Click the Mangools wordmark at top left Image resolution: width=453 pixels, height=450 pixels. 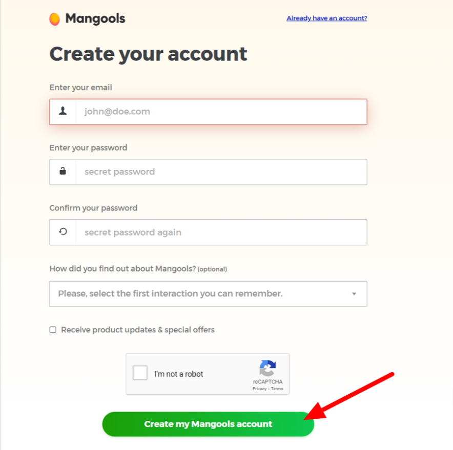[x=95, y=18]
